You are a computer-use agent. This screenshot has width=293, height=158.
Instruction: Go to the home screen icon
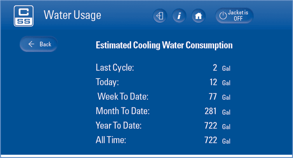point(199,16)
